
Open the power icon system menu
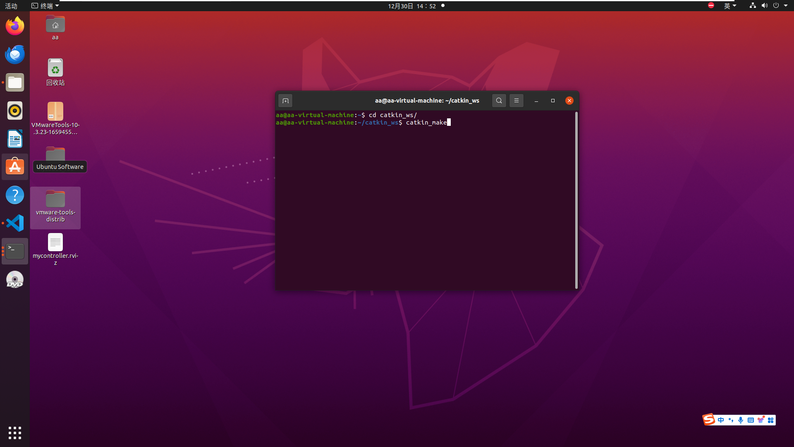coord(776,5)
